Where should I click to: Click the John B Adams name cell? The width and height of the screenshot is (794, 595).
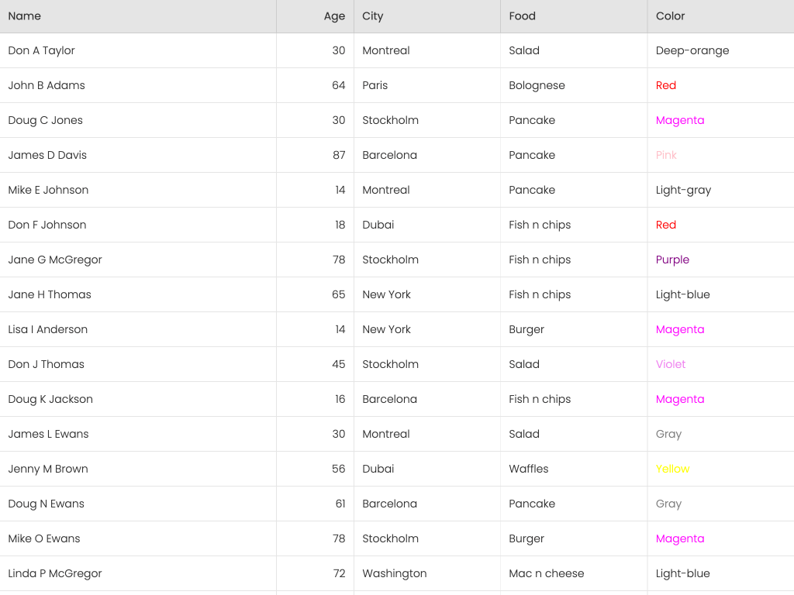pyautogui.click(x=47, y=85)
